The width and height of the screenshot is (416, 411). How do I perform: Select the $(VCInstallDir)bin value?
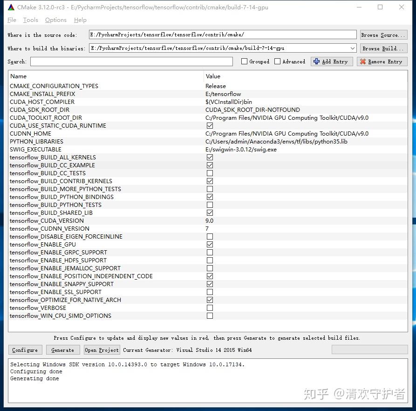(229, 102)
